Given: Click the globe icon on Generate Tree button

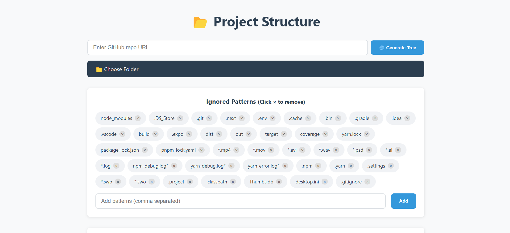Looking at the screenshot, I should 381,47.
